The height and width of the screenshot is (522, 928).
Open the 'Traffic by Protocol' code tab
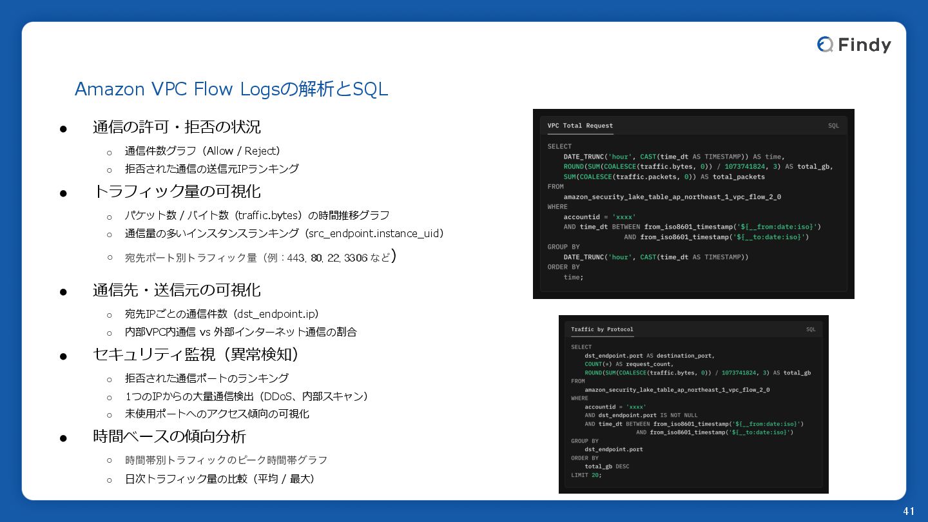pos(602,329)
